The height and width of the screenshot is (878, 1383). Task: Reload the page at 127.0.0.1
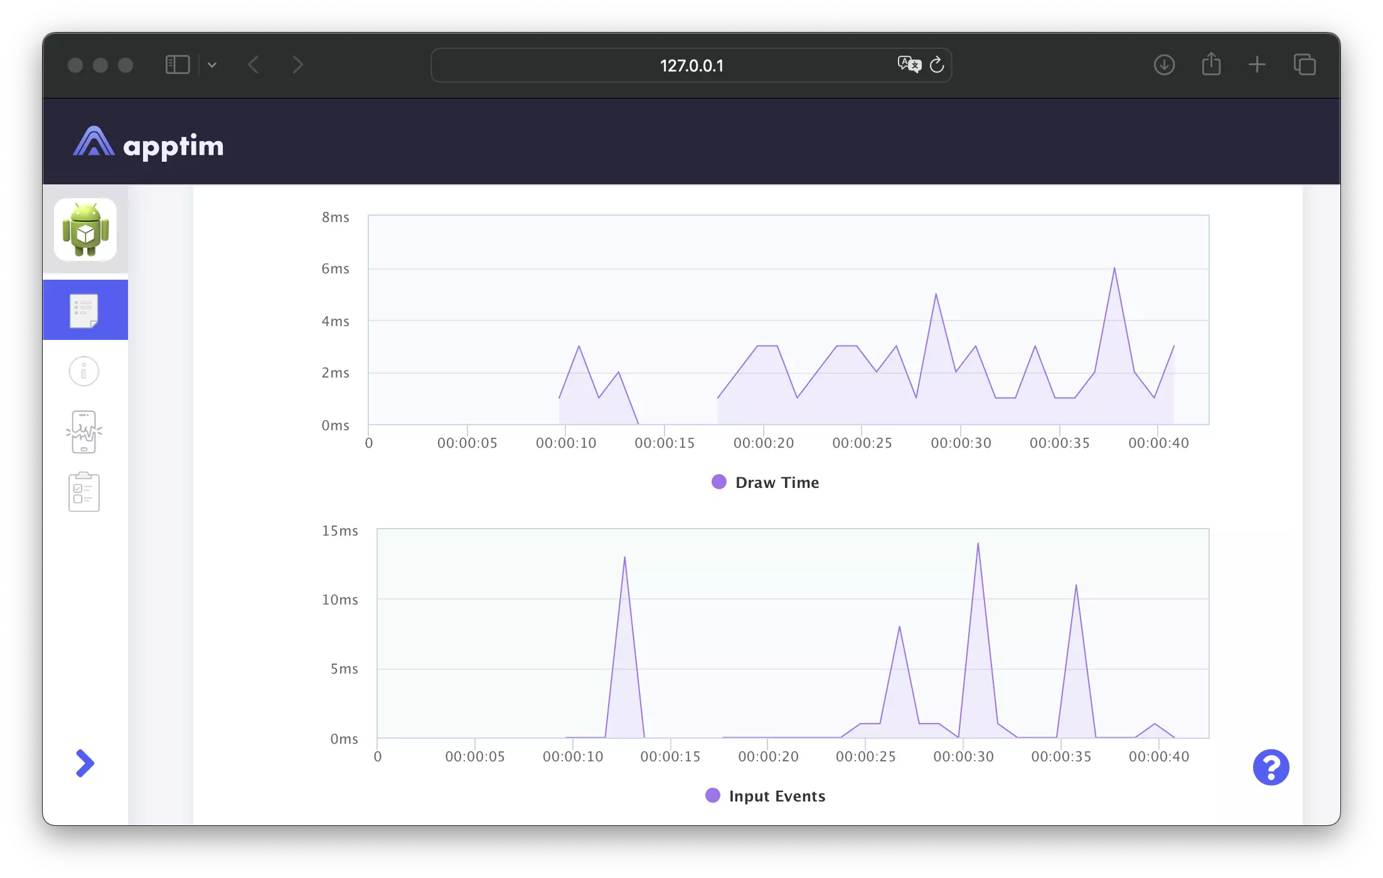pyautogui.click(x=937, y=65)
